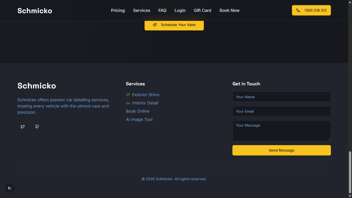Click the sparkle icon next to Exterior Shine
Screen dimensions: 352x198
128,95
